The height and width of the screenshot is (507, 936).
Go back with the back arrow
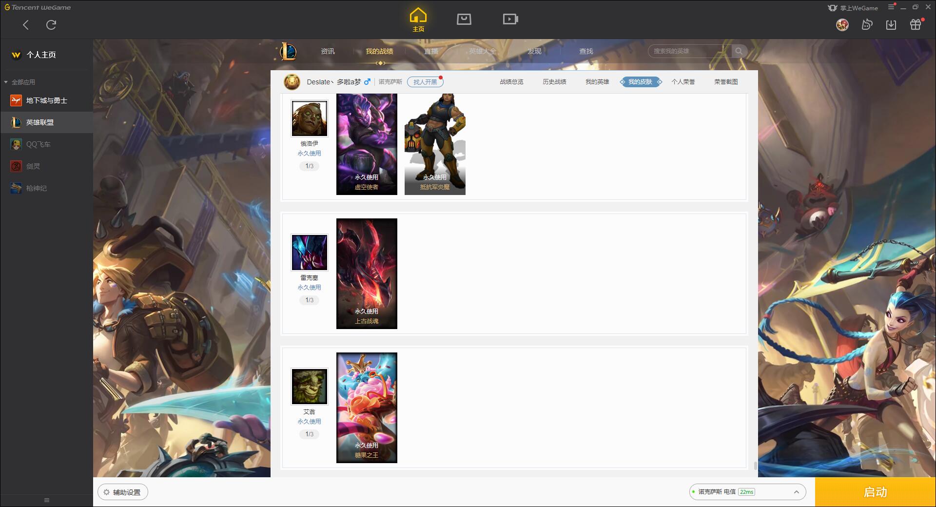[x=26, y=25]
